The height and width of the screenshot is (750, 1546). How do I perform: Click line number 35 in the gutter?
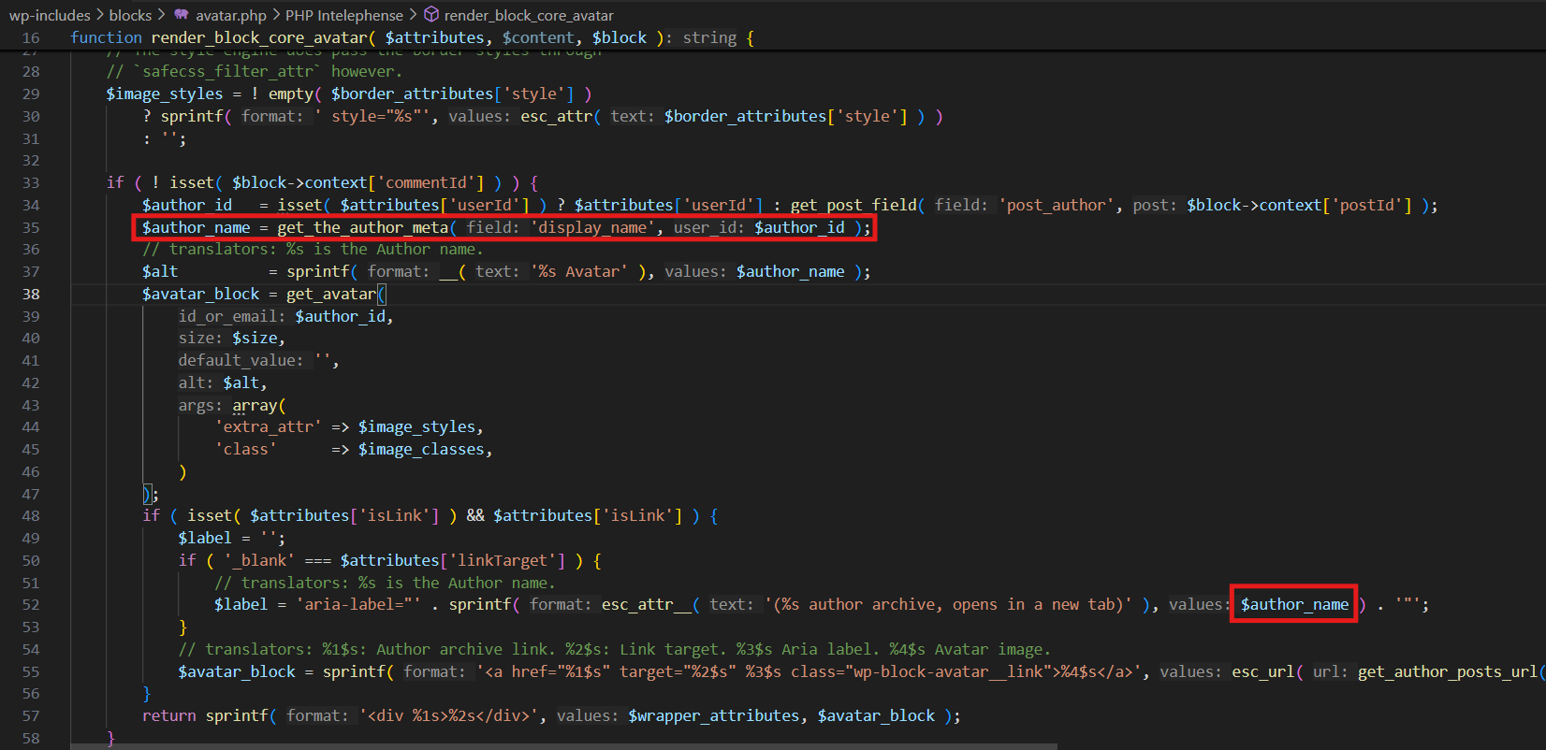[31, 227]
